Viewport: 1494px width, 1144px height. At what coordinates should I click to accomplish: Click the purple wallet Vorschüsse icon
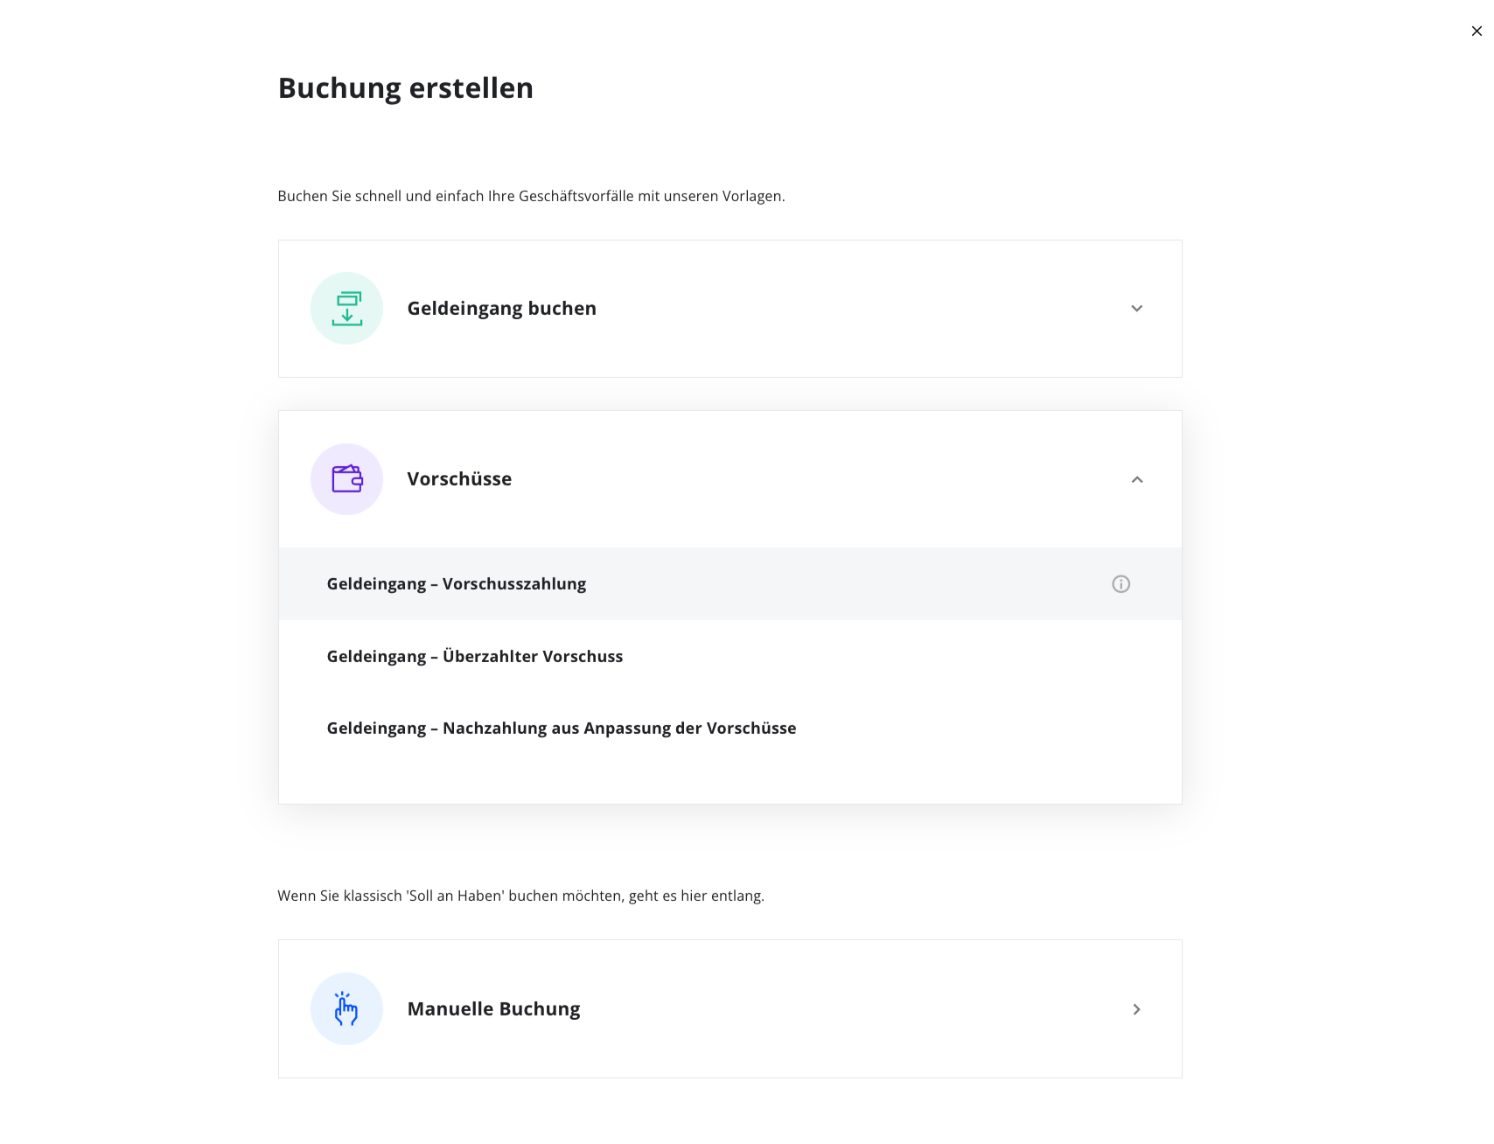coord(346,479)
